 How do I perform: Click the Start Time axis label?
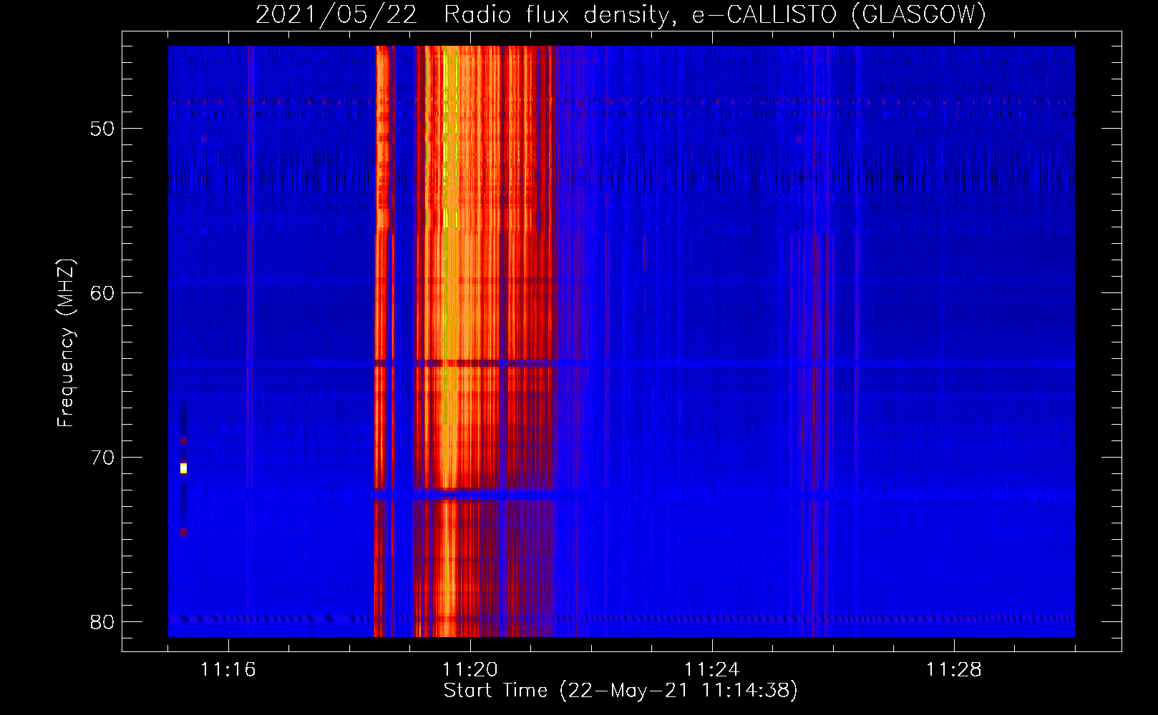coord(621,691)
